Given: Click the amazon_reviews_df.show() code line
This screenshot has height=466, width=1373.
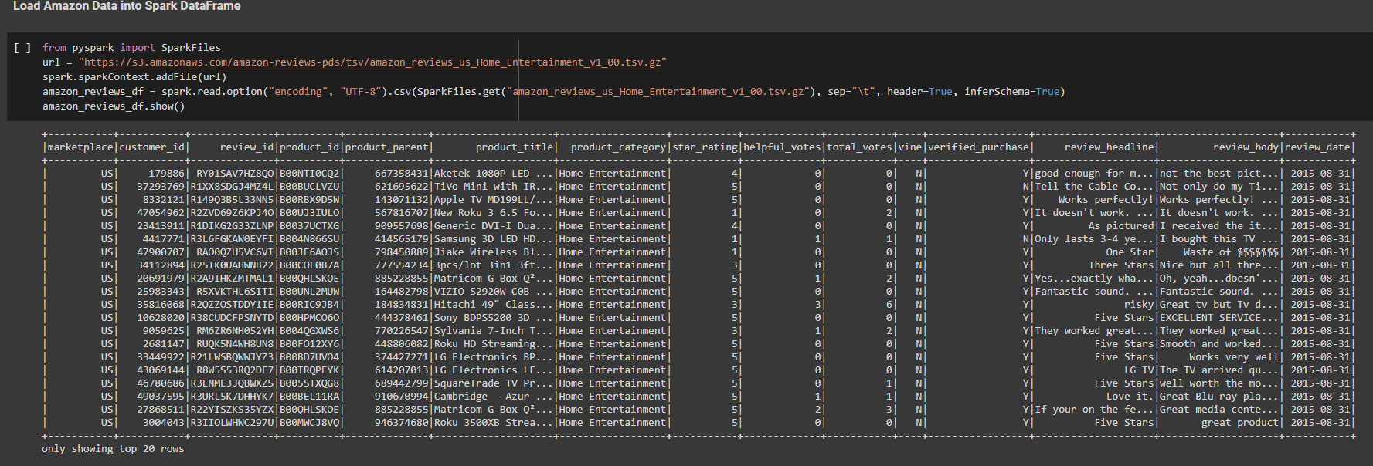Looking at the screenshot, I should point(114,106).
